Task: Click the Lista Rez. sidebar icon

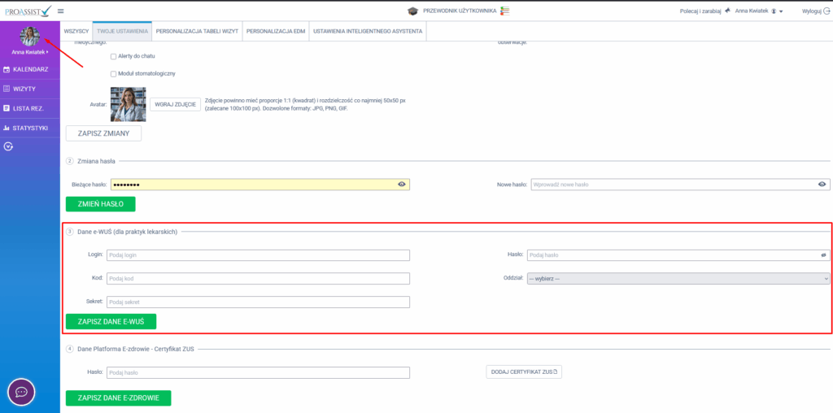Action: click(x=7, y=108)
